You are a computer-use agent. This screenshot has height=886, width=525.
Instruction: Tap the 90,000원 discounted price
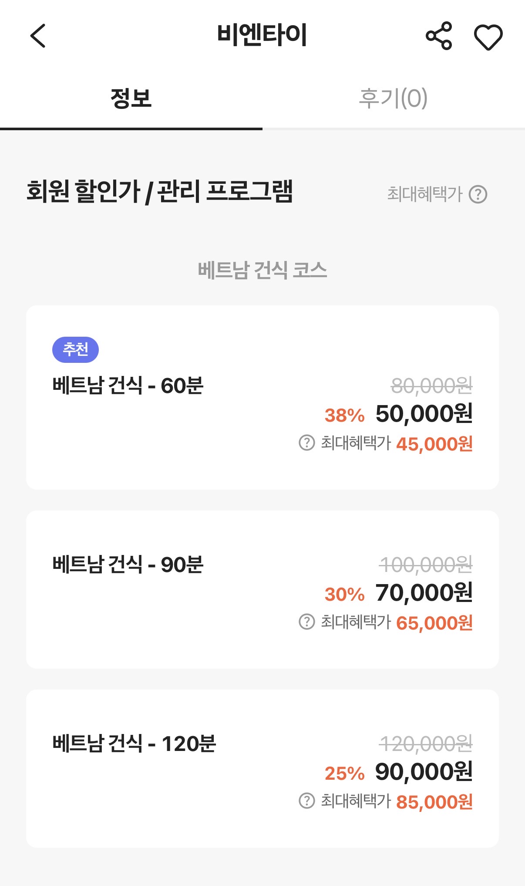pos(424,772)
